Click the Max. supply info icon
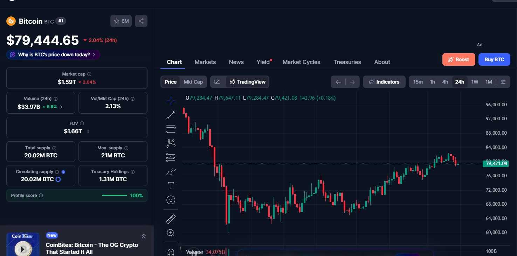The width and height of the screenshot is (517, 256). 126,148
